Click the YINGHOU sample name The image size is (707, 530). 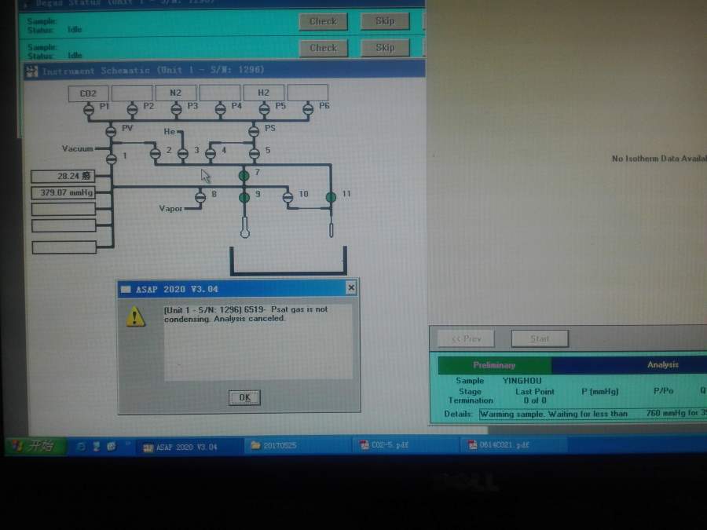[522, 381]
